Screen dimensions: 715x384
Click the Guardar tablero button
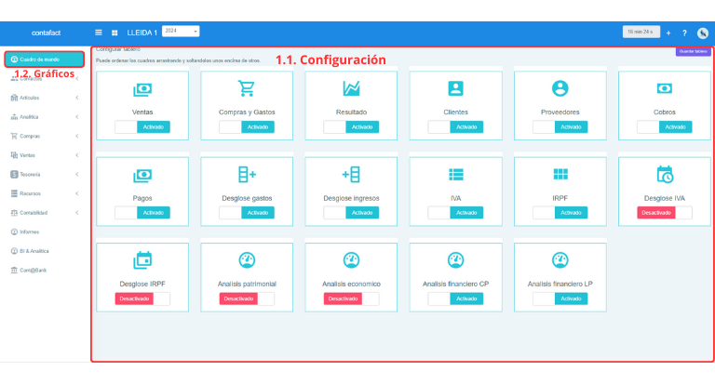pyautogui.click(x=693, y=52)
